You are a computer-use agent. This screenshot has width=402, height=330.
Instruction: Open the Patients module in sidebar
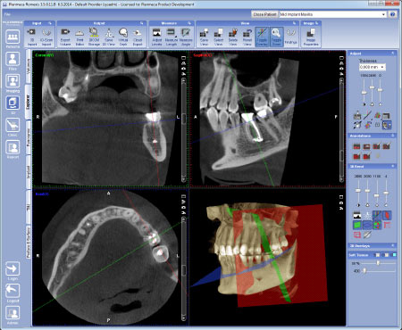[x=13, y=38]
